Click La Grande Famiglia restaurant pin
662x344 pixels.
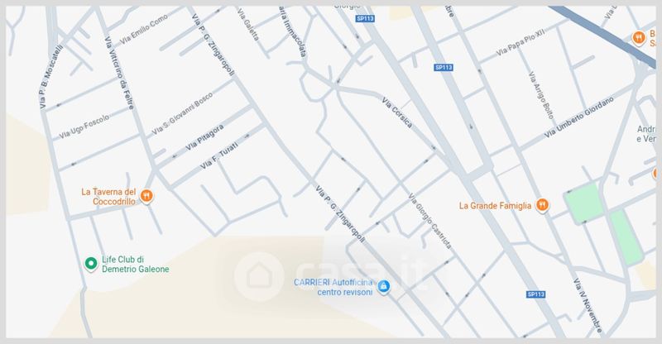[x=542, y=206]
